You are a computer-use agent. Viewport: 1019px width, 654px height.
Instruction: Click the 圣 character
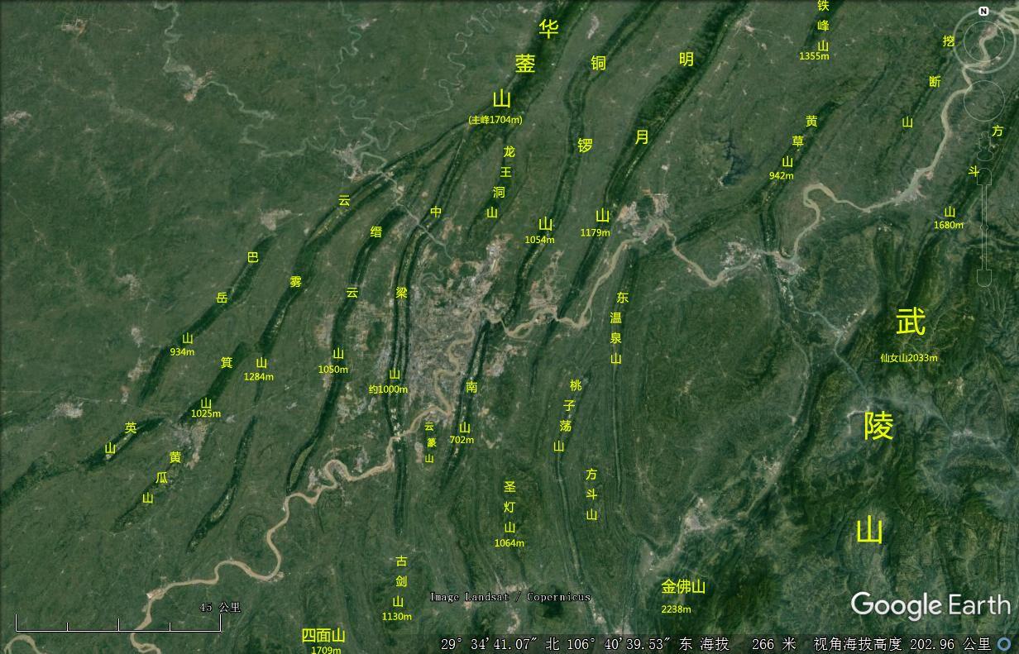509,486
